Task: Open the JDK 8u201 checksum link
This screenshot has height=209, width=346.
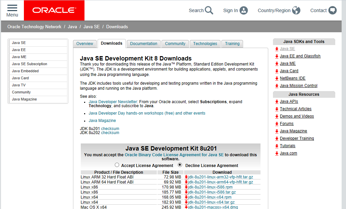Action: click(110, 129)
